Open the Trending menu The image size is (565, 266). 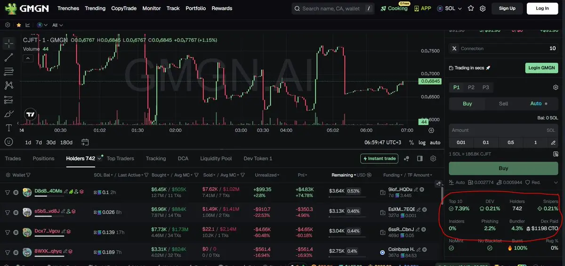click(95, 8)
